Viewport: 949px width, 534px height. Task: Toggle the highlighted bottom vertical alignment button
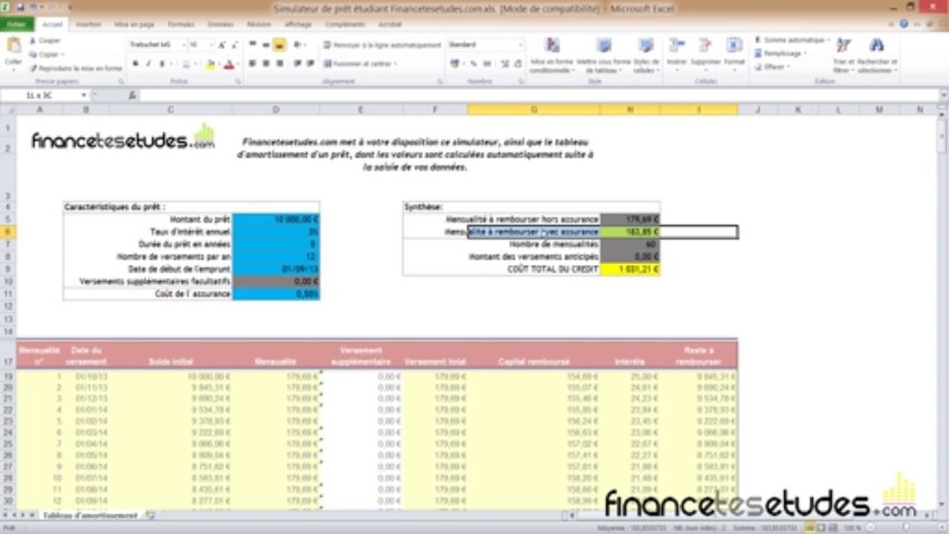coord(279,45)
